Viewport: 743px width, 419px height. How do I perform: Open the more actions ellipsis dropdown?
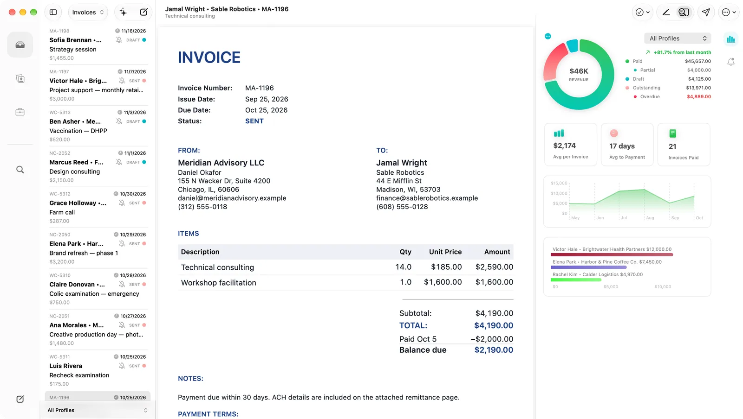729,13
